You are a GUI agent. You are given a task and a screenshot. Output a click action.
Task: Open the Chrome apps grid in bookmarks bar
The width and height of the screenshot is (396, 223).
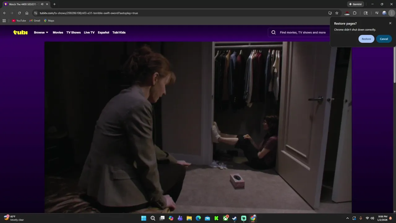click(x=4, y=21)
